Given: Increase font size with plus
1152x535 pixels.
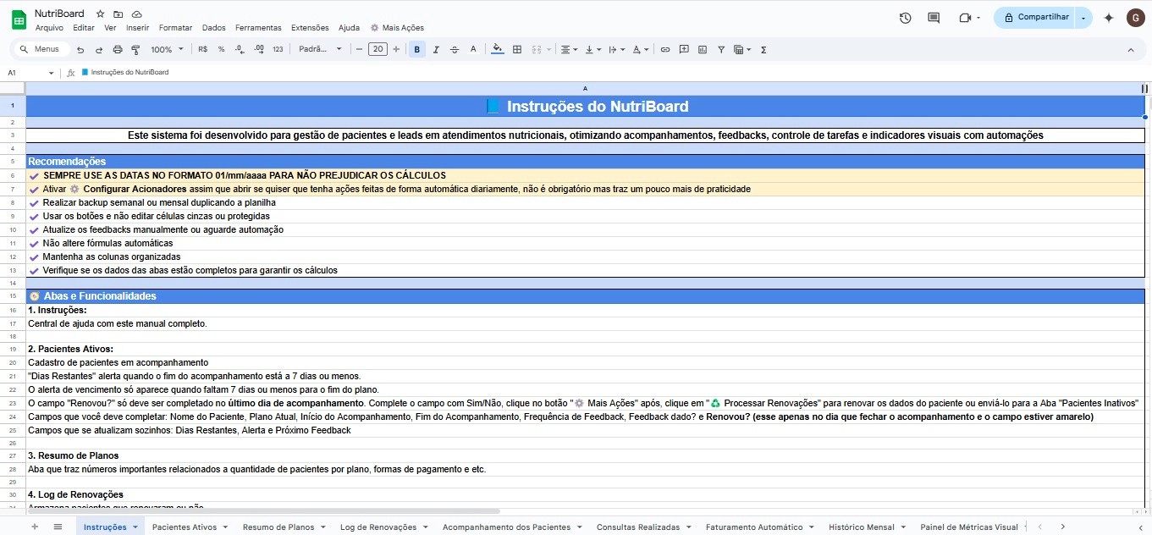Looking at the screenshot, I should pyautogui.click(x=397, y=50).
